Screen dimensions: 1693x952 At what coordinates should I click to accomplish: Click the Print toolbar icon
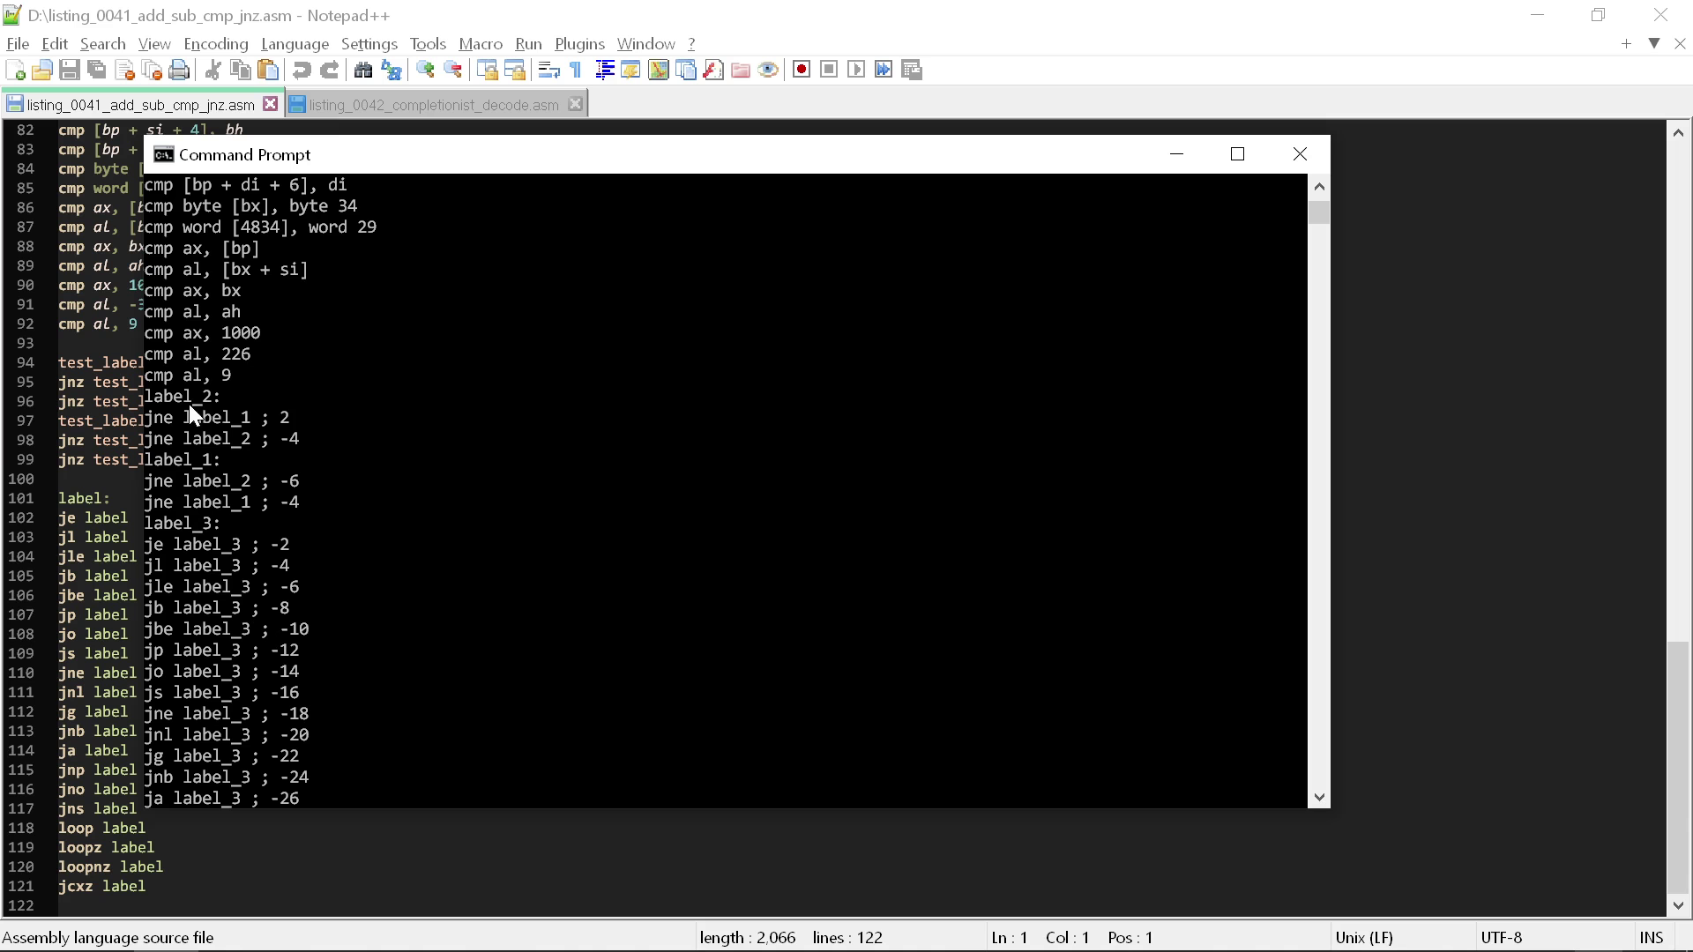coord(179,70)
